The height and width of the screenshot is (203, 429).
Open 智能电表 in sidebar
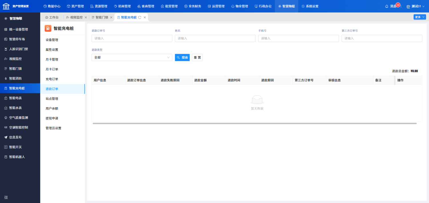[20, 98]
